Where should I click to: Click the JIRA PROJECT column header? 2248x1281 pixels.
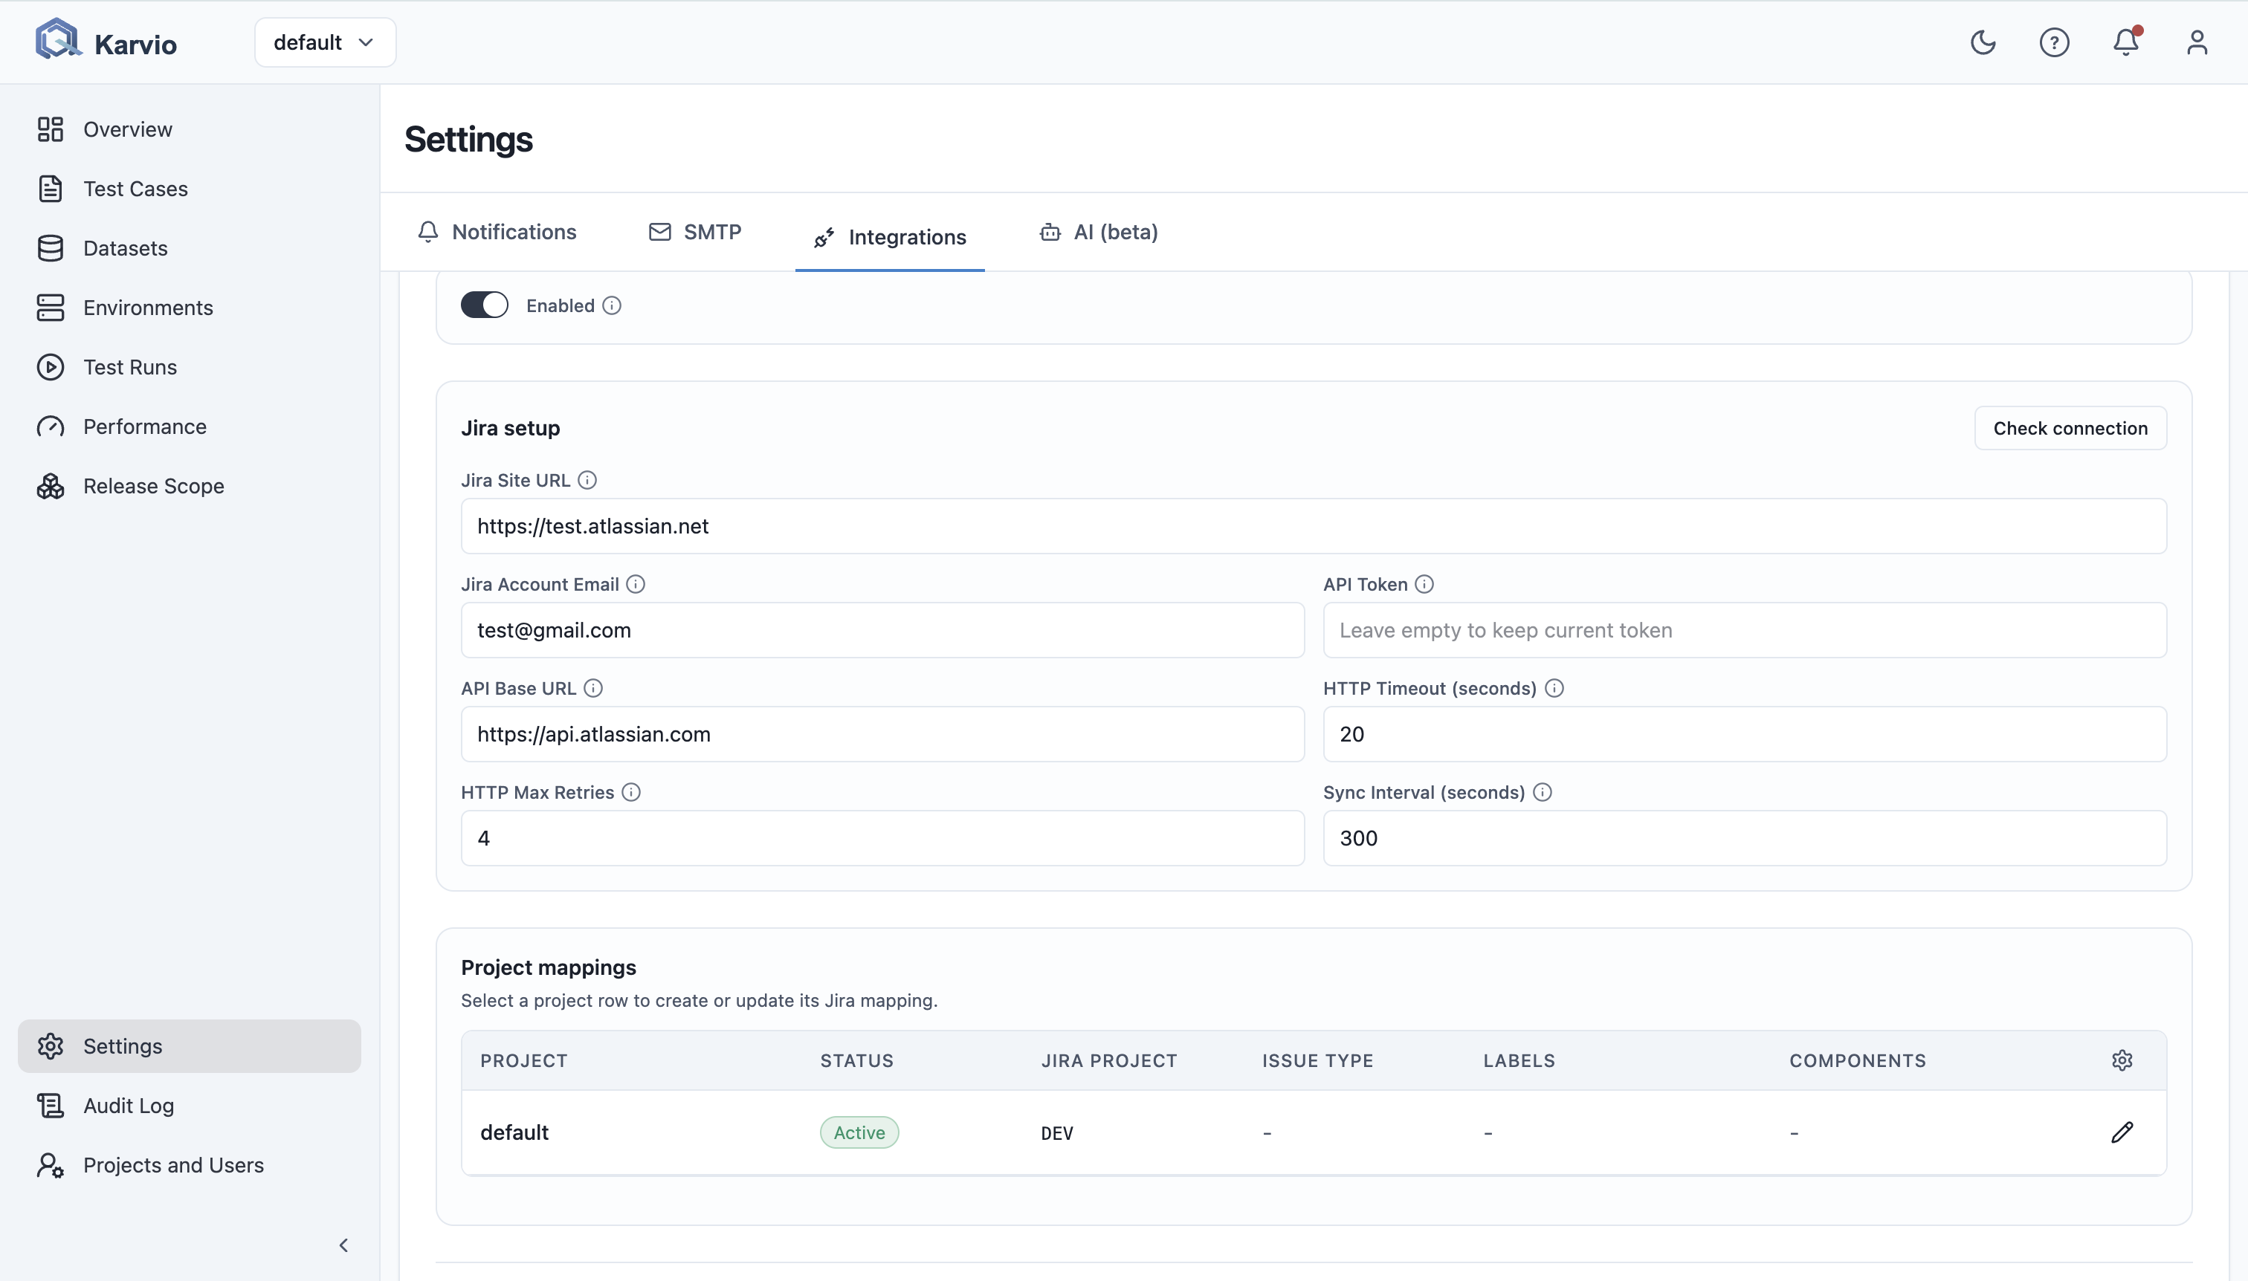(1109, 1060)
